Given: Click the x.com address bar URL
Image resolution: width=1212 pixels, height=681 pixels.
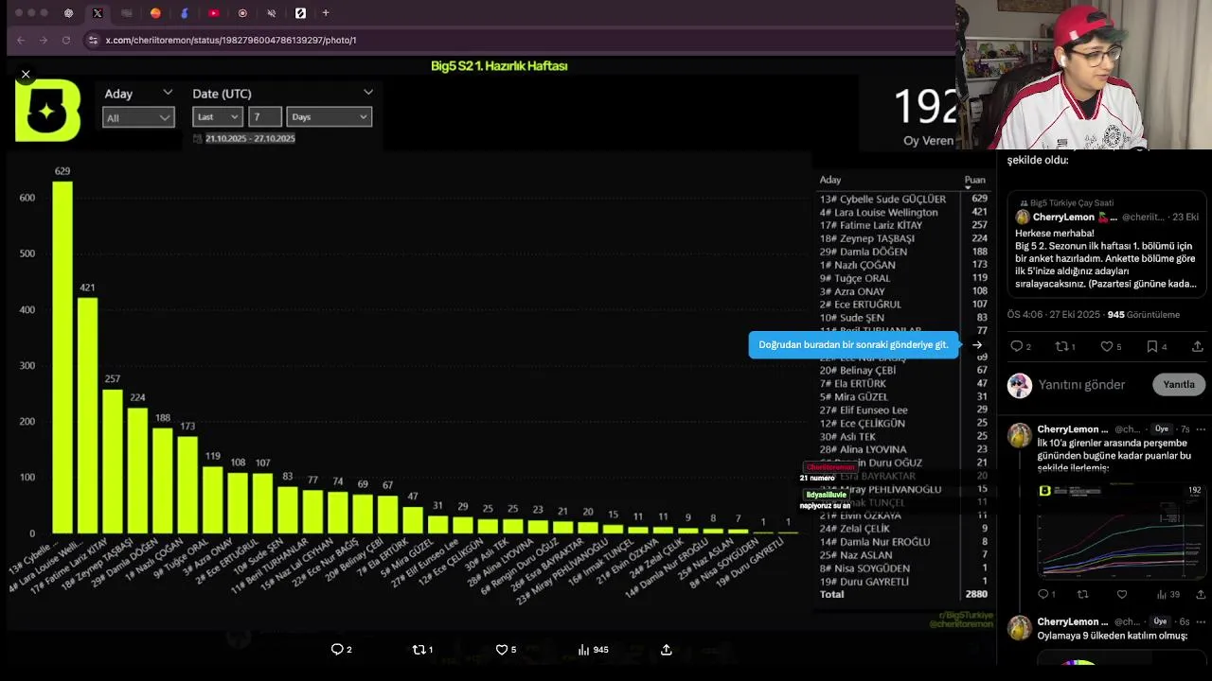Looking at the screenshot, I should [231, 40].
